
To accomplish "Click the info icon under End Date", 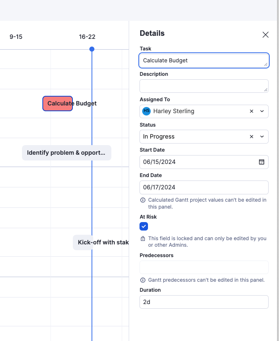I will coord(143,200).
